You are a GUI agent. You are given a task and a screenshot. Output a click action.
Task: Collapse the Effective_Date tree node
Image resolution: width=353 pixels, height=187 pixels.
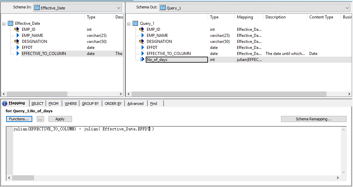tap(4, 23)
